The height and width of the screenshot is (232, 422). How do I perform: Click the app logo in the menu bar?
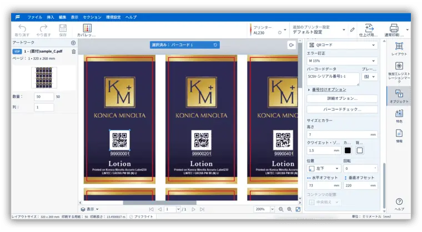pos(18,17)
